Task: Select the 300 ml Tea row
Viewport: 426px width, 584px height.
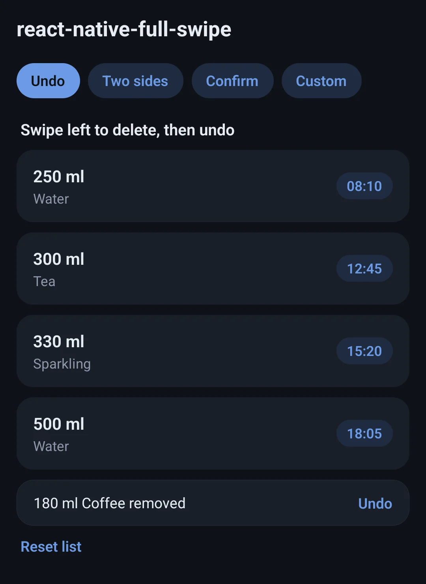Action: tap(213, 268)
